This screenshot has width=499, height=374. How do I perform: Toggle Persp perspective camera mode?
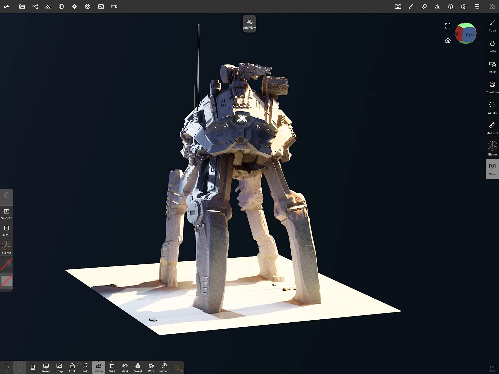coord(99,367)
